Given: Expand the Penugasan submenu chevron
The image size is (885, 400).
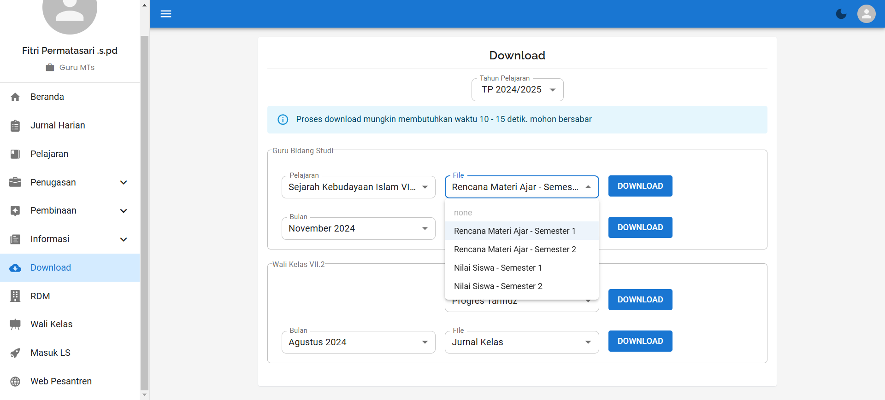Looking at the screenshot, I should (124, 182).
